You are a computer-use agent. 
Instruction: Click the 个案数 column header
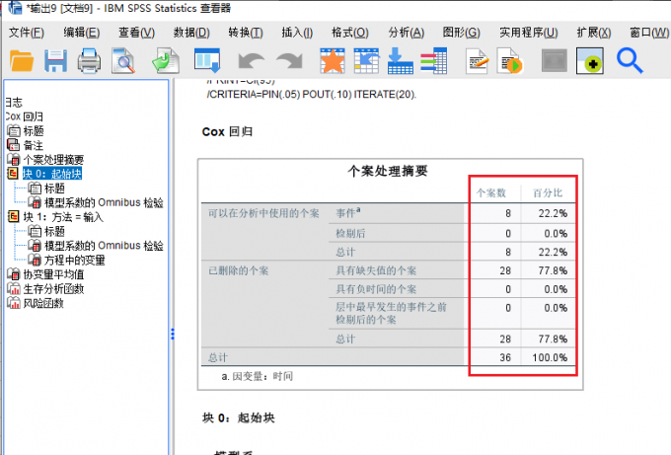coord(491,193)
